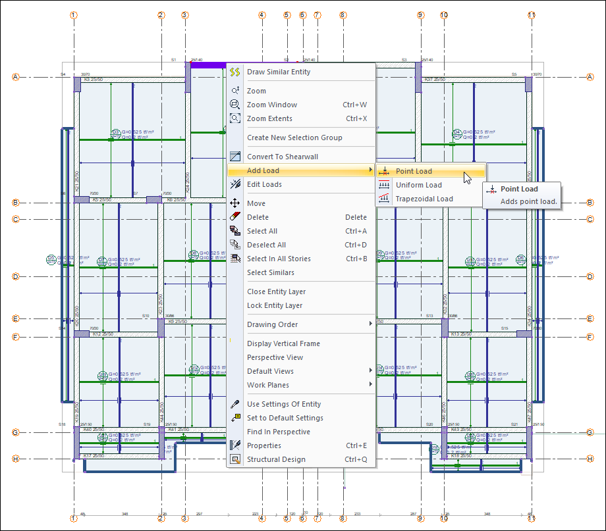Choose Point Load from the submenu

tap(414, 171)
